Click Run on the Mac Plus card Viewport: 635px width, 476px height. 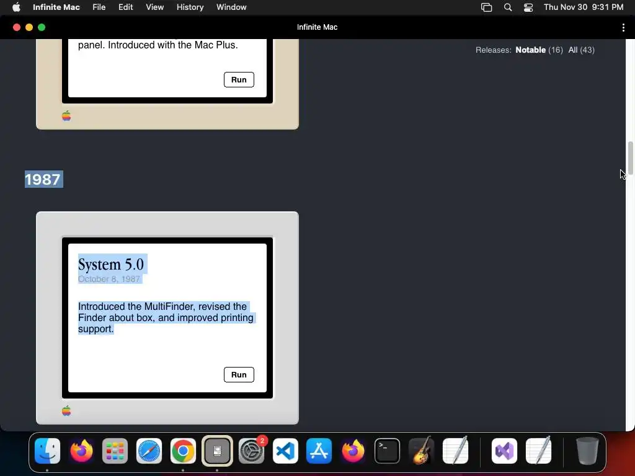pyautogui.click(x=239, y=79)
